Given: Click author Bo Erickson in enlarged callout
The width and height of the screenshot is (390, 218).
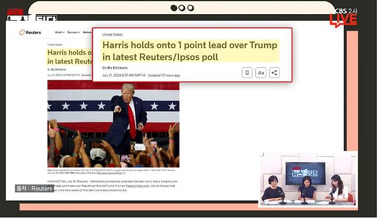Looking at the screenshot, I should click(x=117, y=67).
